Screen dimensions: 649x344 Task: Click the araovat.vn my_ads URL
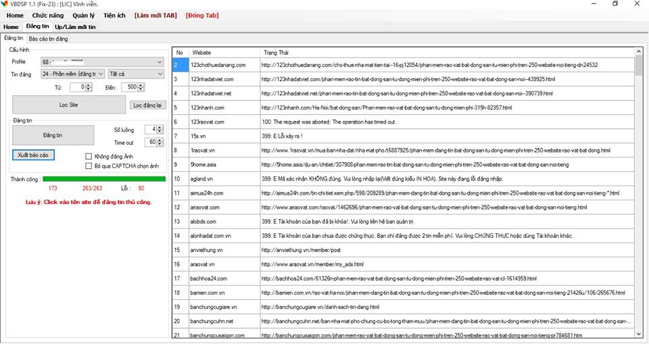[x=312, y=264]
